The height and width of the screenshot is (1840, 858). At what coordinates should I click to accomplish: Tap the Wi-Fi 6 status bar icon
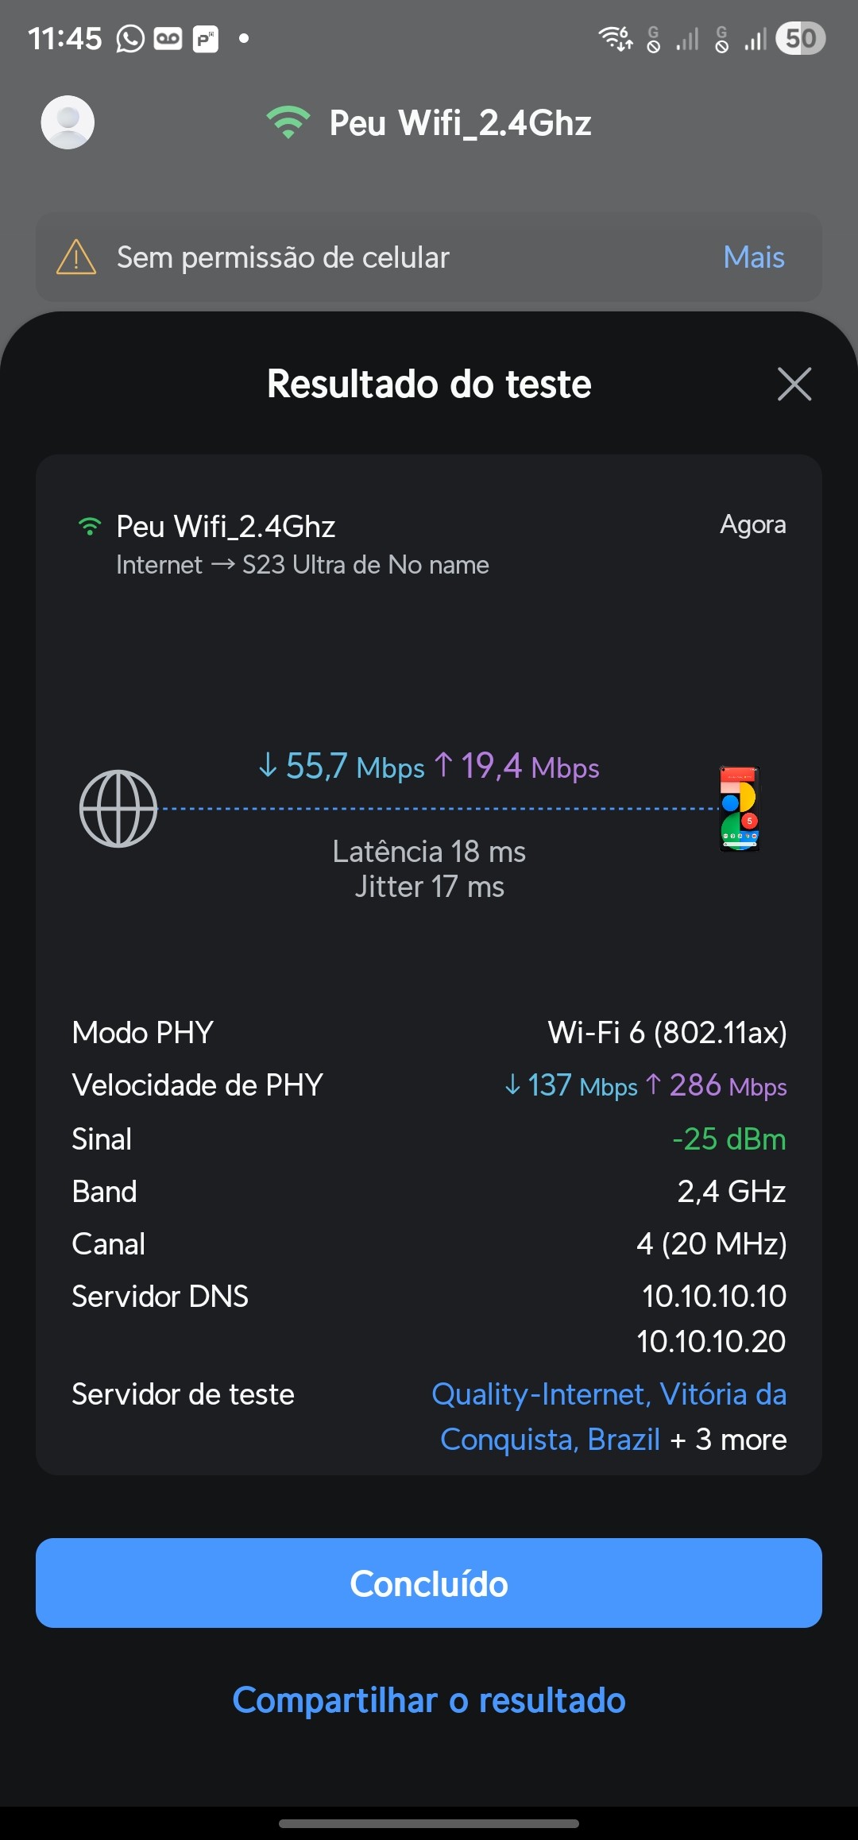tap(615, 38)
